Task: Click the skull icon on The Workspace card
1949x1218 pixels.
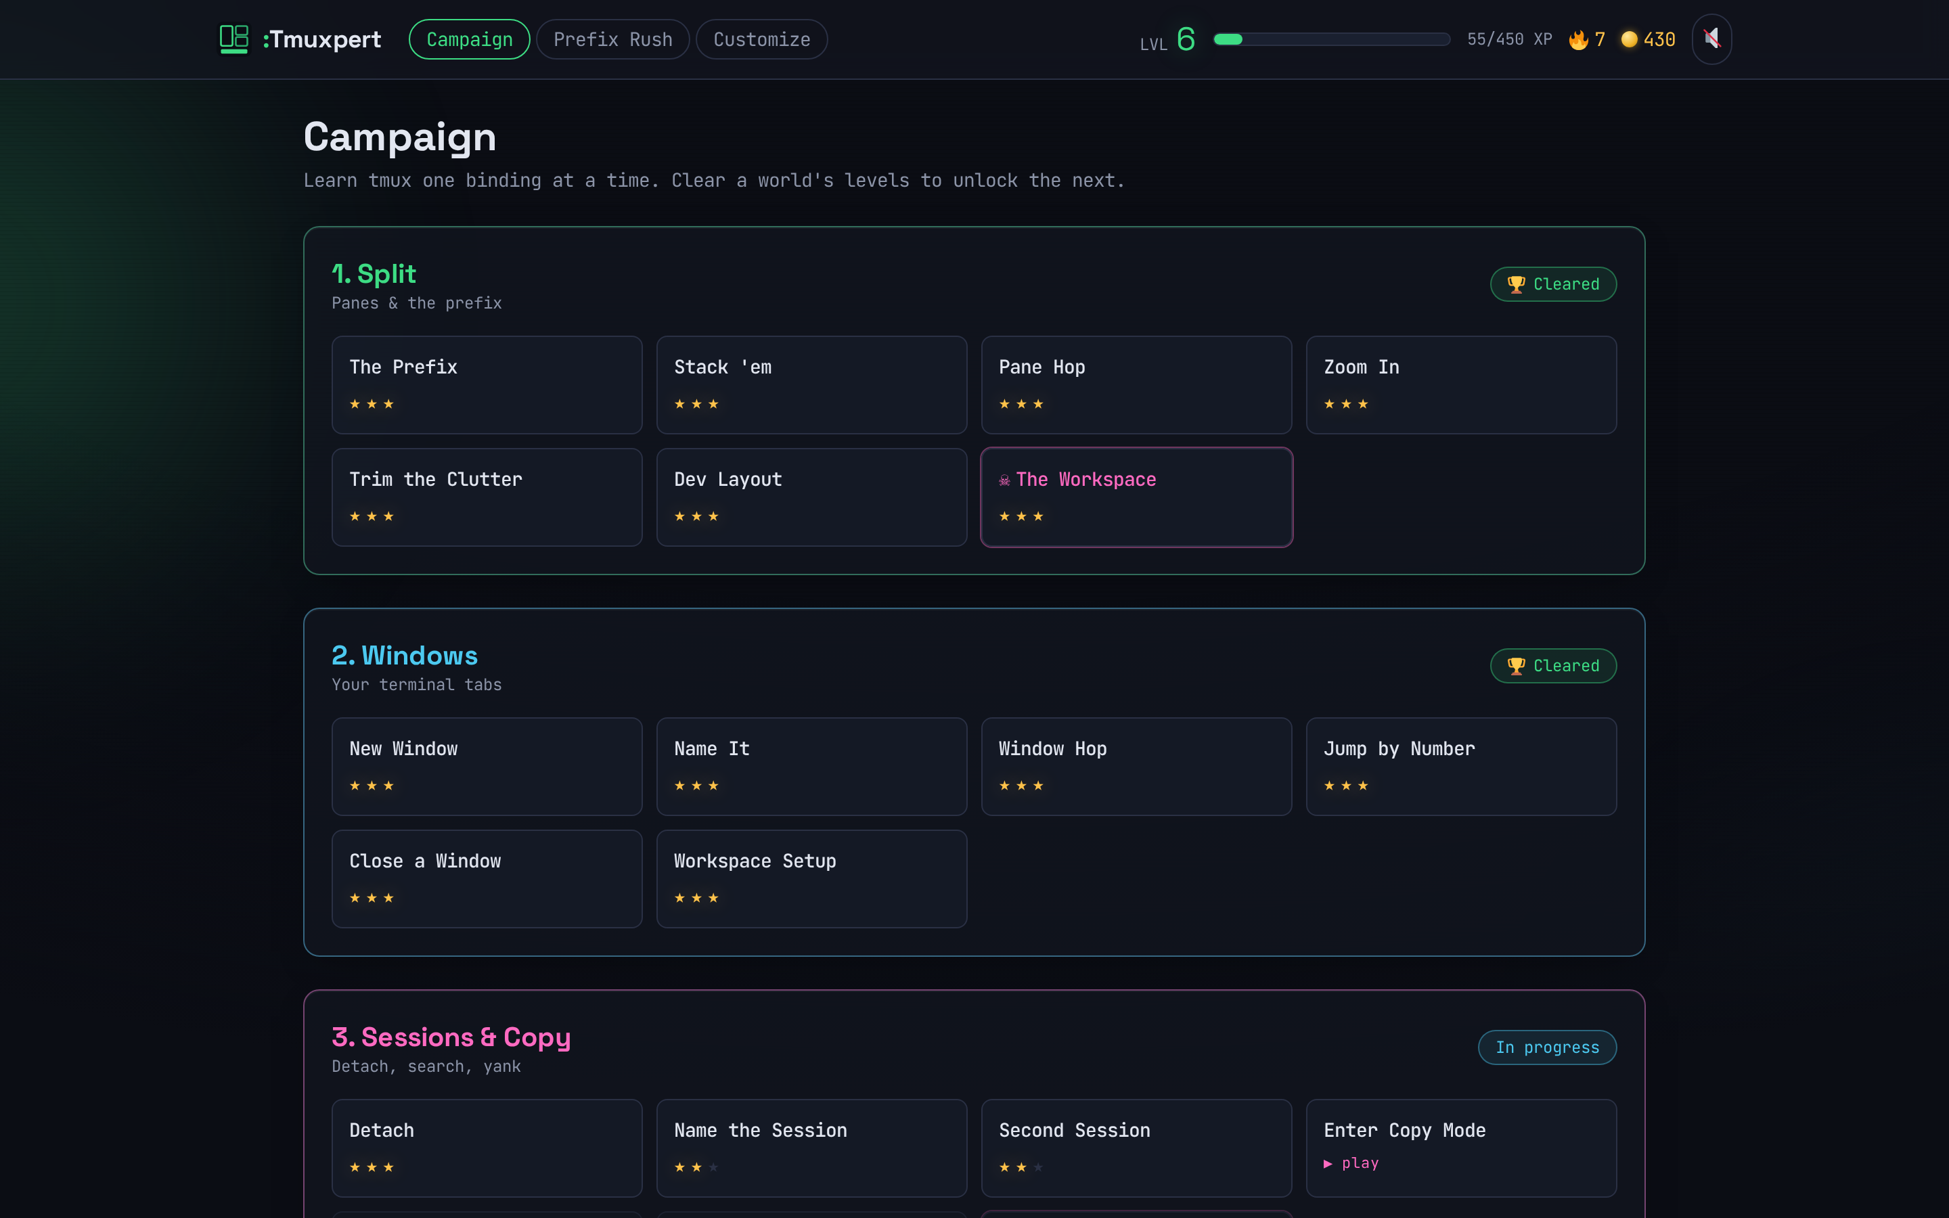Action: [1004, 481]
